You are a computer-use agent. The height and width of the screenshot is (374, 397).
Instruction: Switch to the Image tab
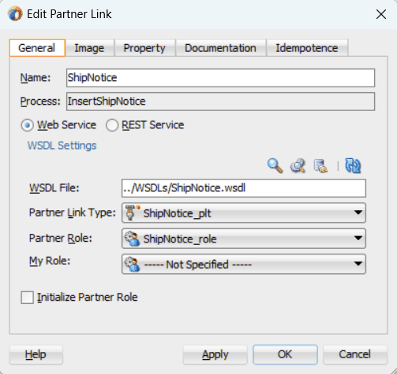(89, 48)
